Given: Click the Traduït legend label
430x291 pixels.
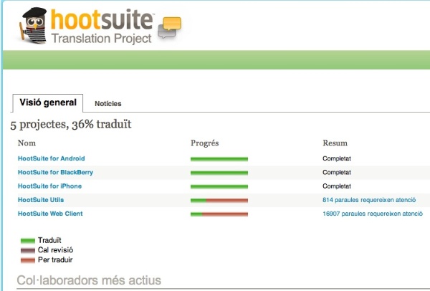Looking at the screenshot, I should (49, 240).
